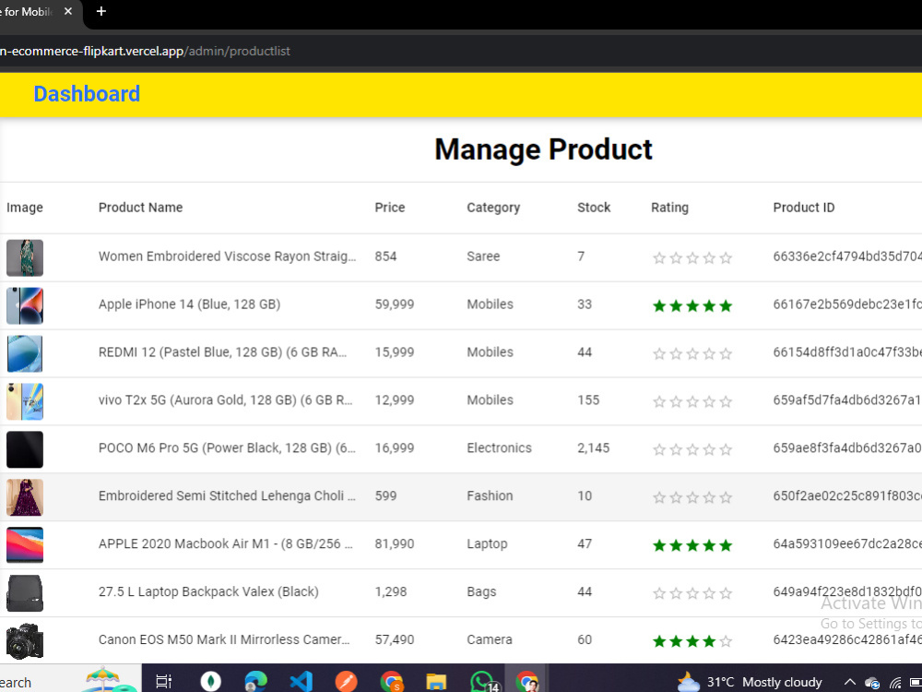This screenshot has height=692, width=922.
Task: Click product ID starting 66336e2cf4794
Action: coord(847,257)
